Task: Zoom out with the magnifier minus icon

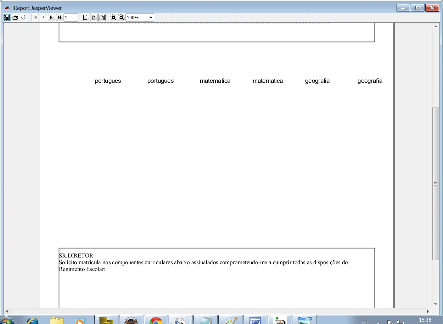Action: (122, 17)
